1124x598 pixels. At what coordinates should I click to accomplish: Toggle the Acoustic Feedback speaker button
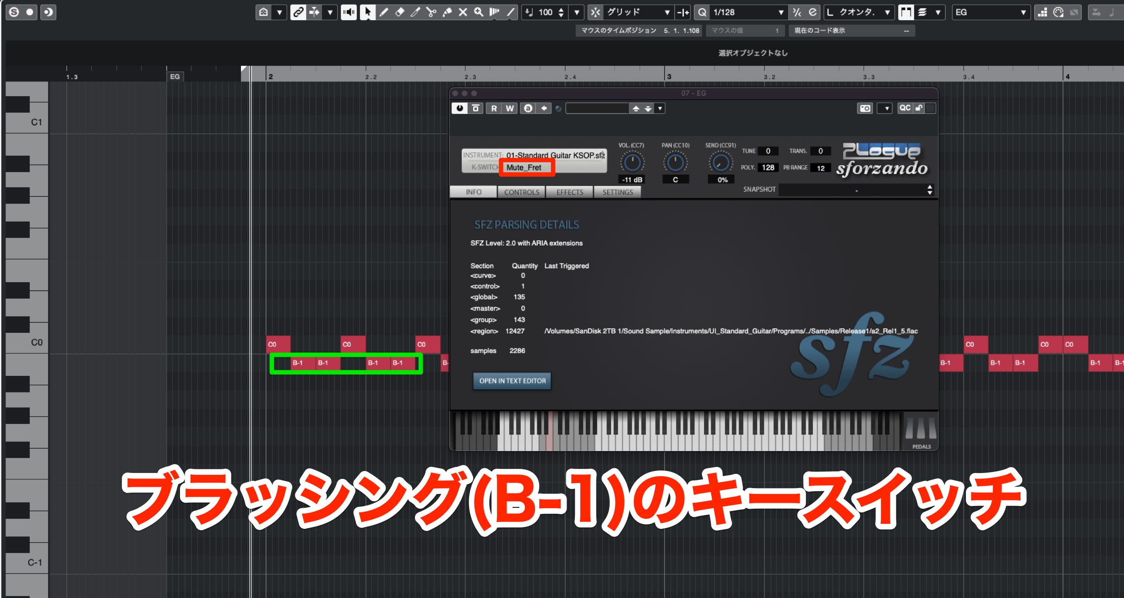click(349, 12)
